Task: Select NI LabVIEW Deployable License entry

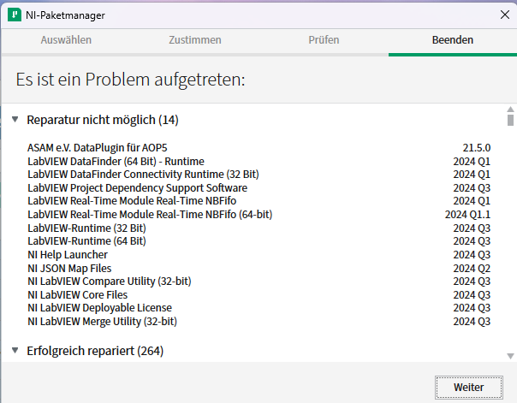Action: (x=99, y=307)
